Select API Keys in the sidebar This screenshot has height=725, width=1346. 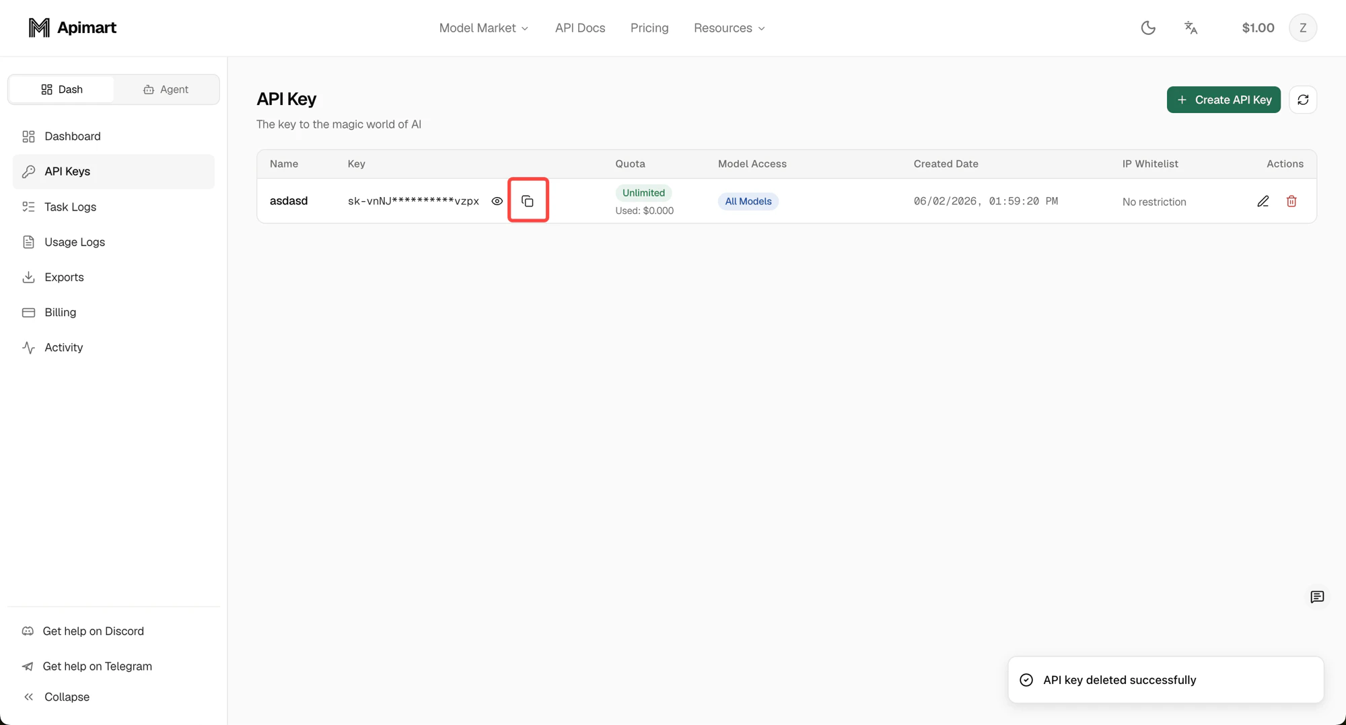[113, 171]
